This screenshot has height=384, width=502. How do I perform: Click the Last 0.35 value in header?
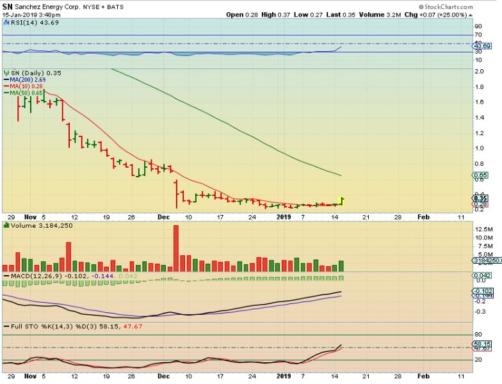coord(341,15)
